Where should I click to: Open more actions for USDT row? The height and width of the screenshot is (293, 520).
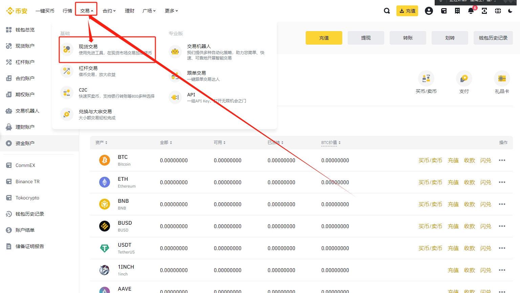502,248
